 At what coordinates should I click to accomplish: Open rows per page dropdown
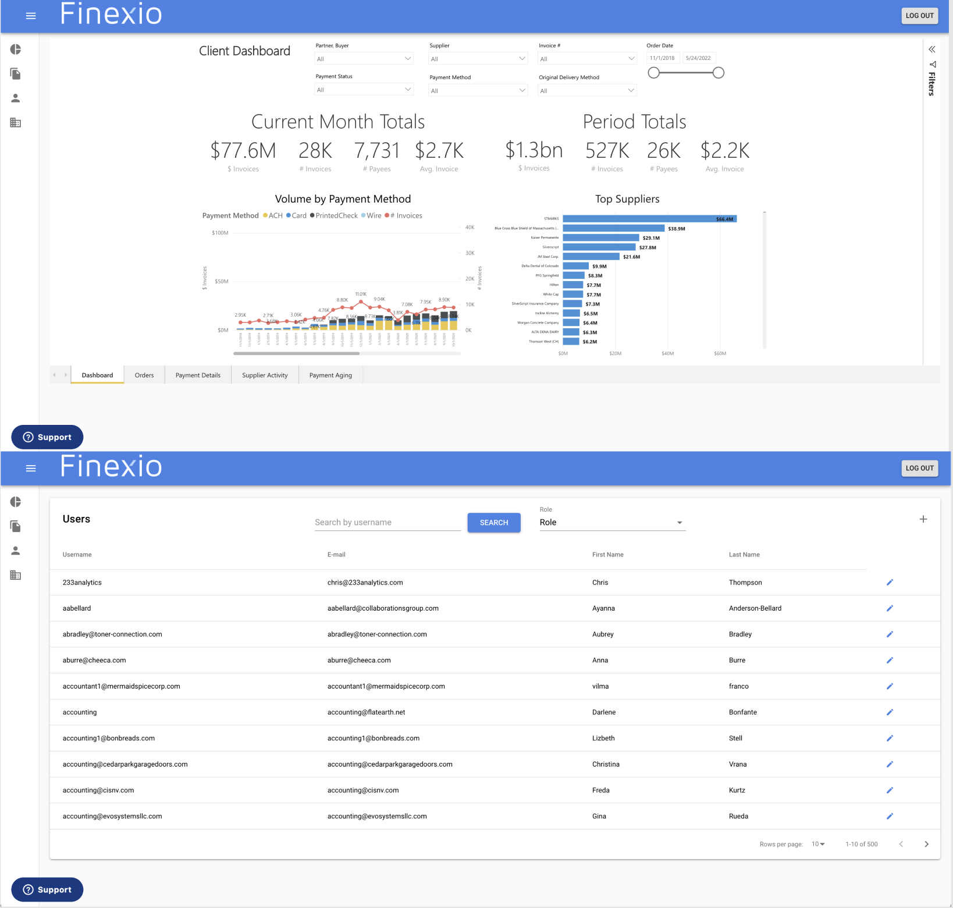(x=818, y=844)
